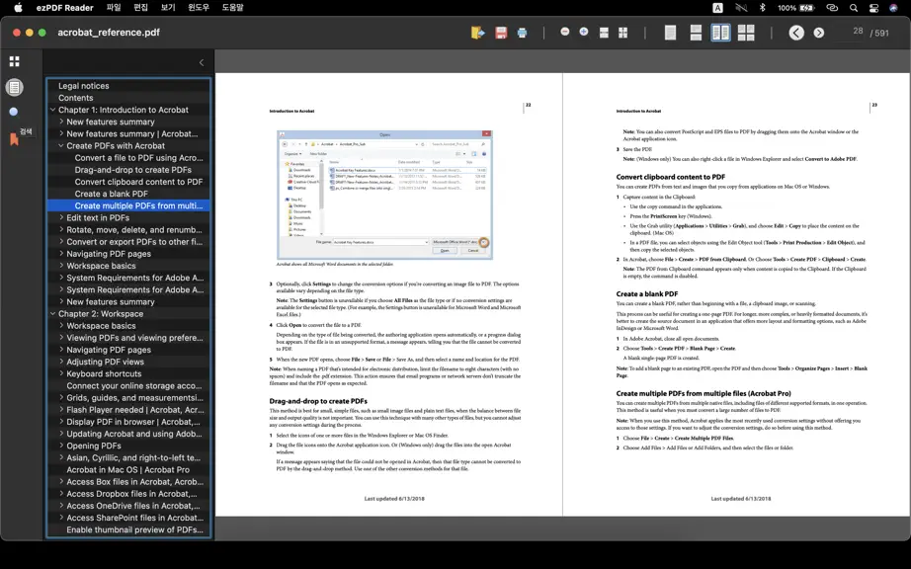Open Control Center in the menu bar
The image size is (911, 569).
[x=873, y=8]
